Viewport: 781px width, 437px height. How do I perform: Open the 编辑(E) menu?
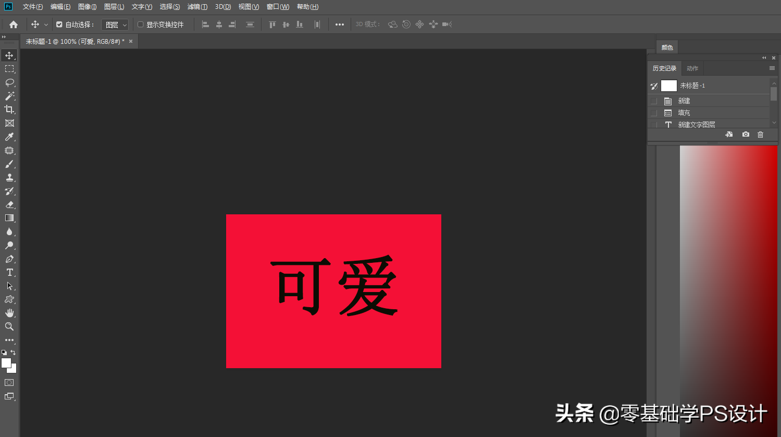tap(60, 7)
